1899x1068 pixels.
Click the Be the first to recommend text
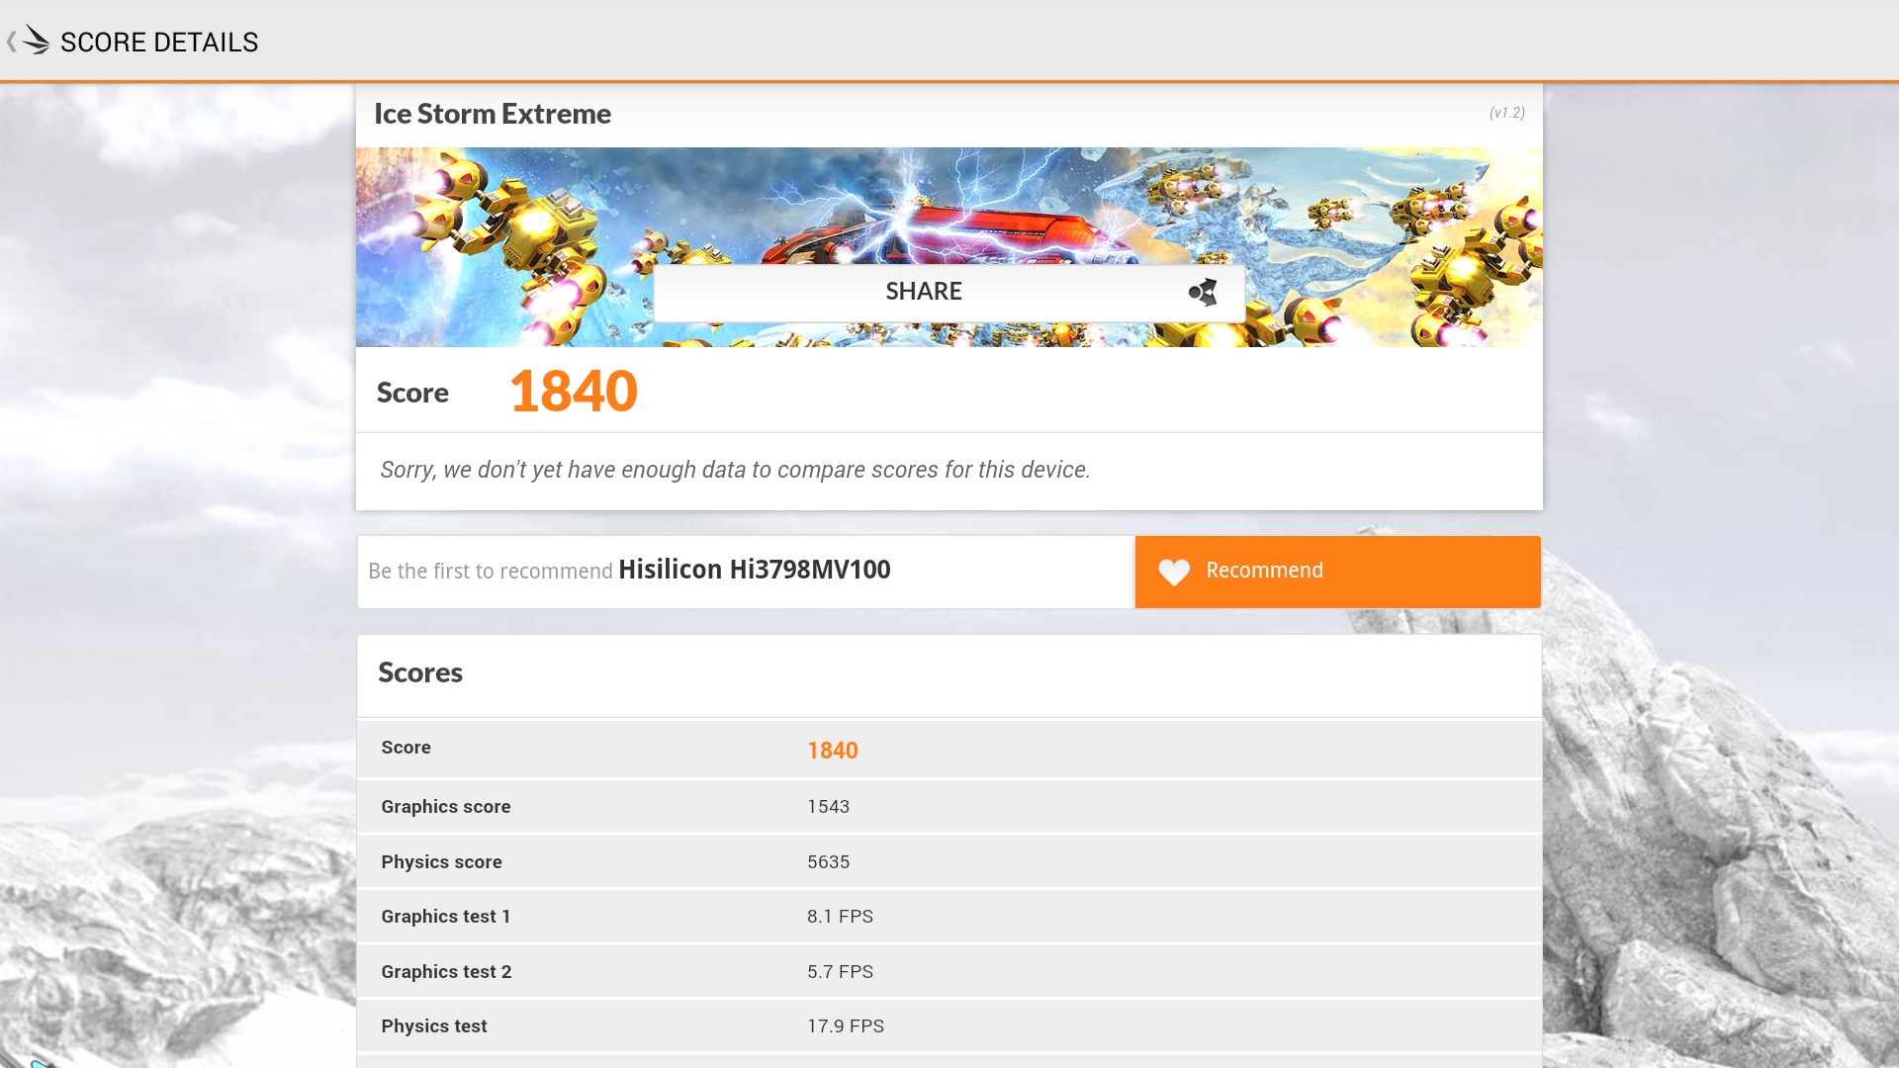(x=491, y=572)
